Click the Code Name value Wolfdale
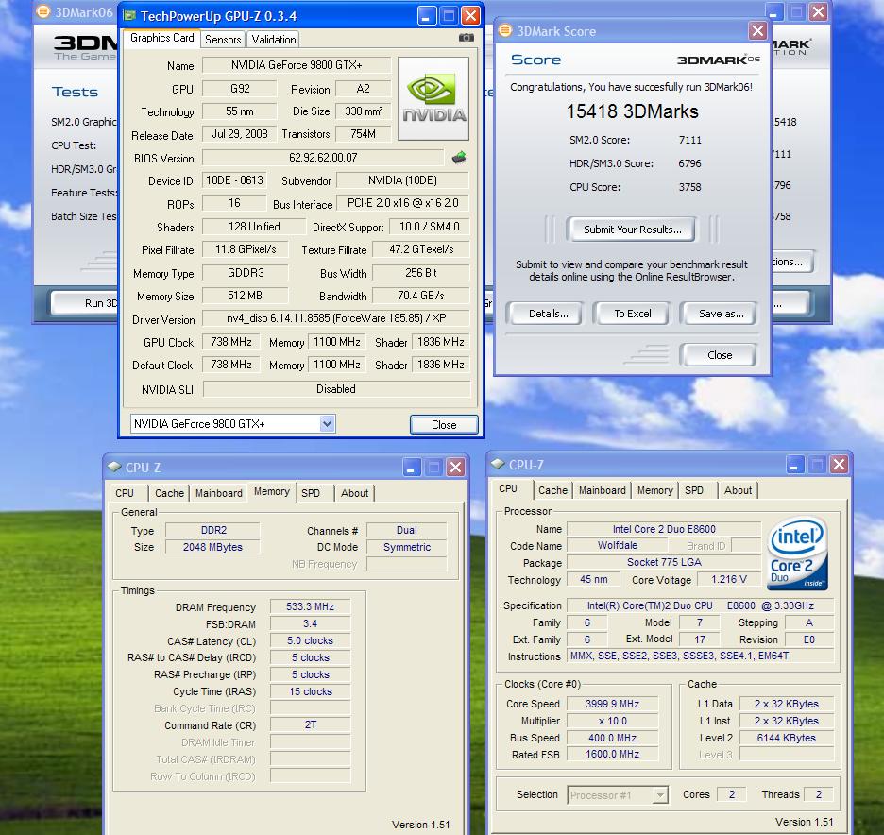 click(618, 545)
